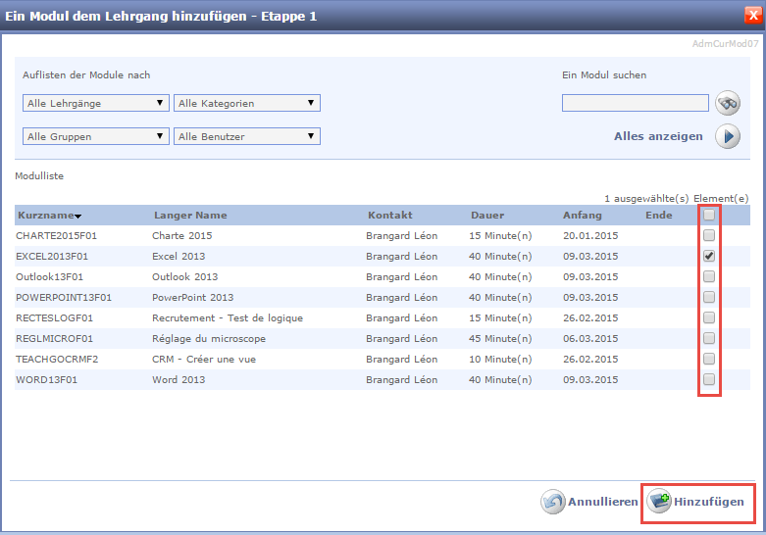Close the dialog with the red X
This screenshot has height=535, width=766.
coord(753,16)
